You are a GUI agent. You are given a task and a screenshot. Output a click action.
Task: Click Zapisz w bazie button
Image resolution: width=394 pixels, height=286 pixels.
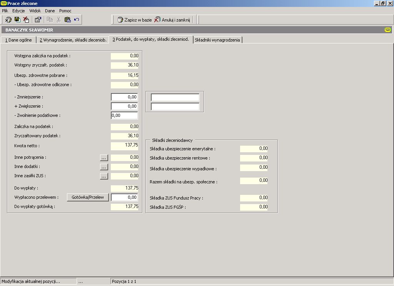[x=135, y=20]
